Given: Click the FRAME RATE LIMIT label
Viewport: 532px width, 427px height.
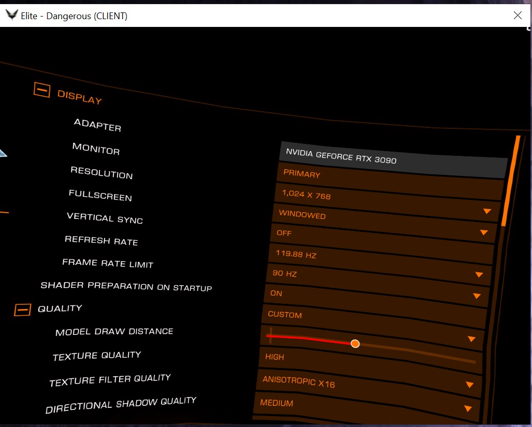Looking at the screenshot, I should [x=108, y=263].
